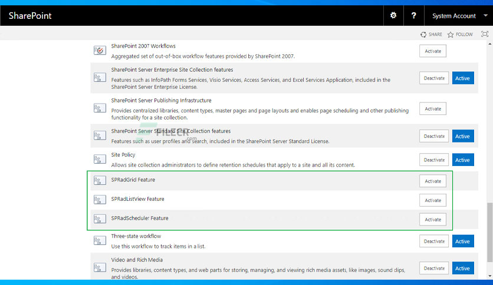Viewport: 493px width, 285px height.
Task: Deactivate the Video and Rich Media feature
Action: [434, 268]
